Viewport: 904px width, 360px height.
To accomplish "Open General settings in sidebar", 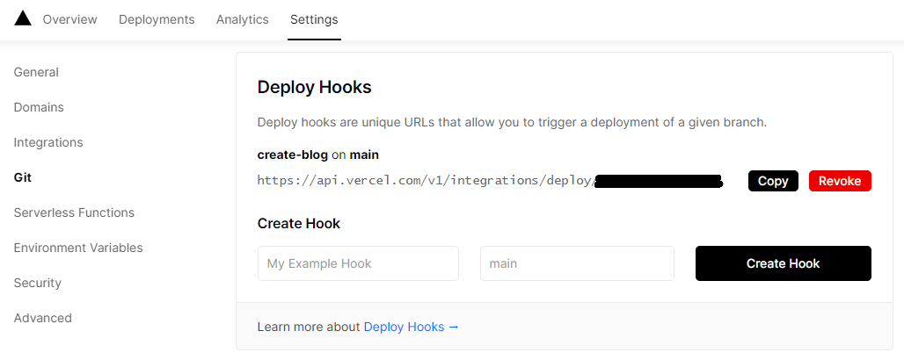I will [36, 72].
